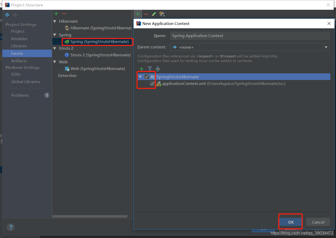The height and width of the screenshot is (238, 336).
Task: Click the help question mark button
Action: (11, 227)
